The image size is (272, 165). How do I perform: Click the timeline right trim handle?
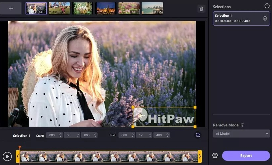(x=200, y=156)
